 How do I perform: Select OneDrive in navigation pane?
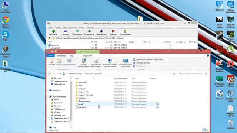[56, 90]
